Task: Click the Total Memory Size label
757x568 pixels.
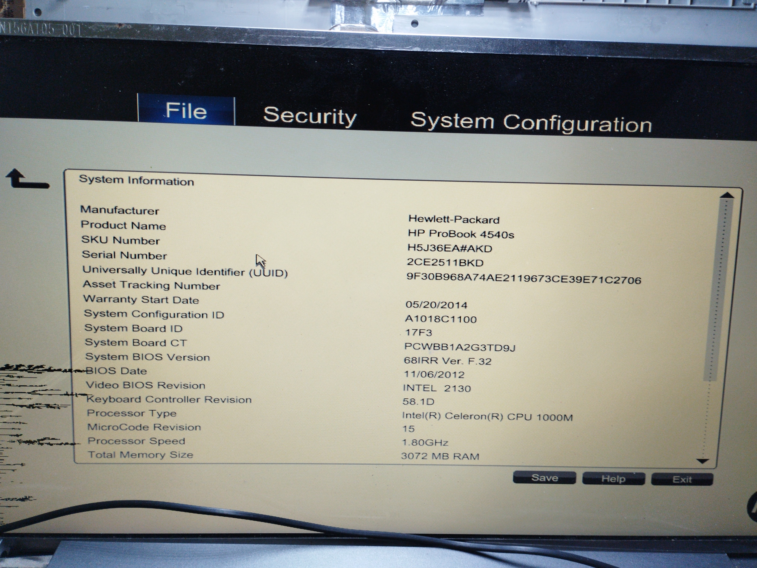Action: (x=141, y=455)
